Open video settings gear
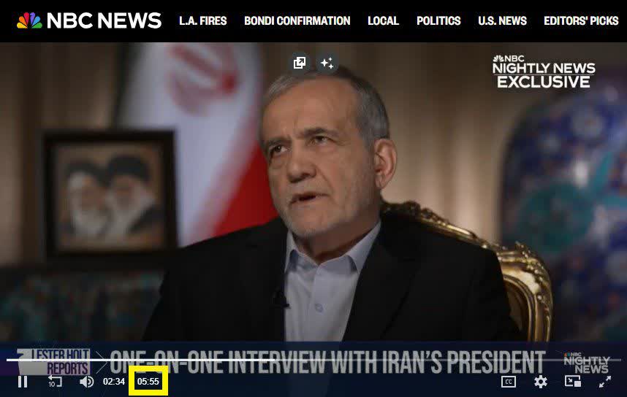Image resolution: width=627 pixels, height=397 pixels. pos(541,382)
